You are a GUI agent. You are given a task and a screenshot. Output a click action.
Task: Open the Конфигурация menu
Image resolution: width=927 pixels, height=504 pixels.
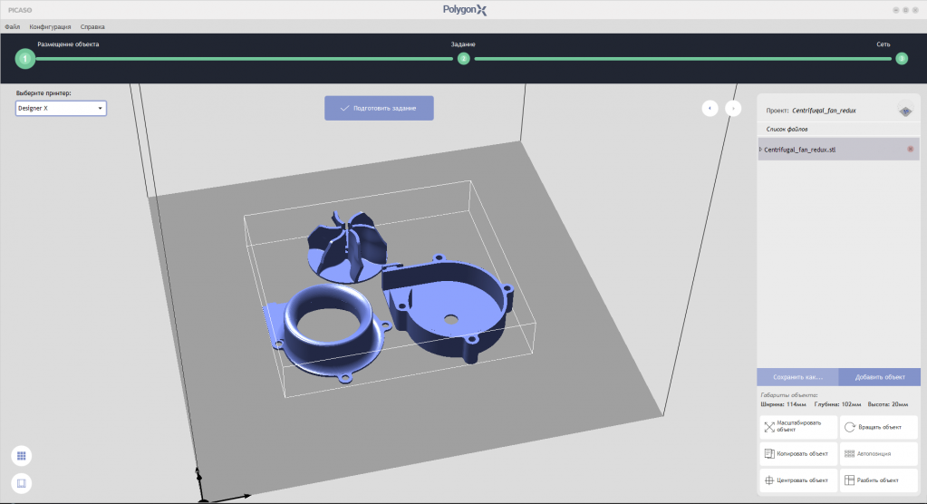point(50,26)
